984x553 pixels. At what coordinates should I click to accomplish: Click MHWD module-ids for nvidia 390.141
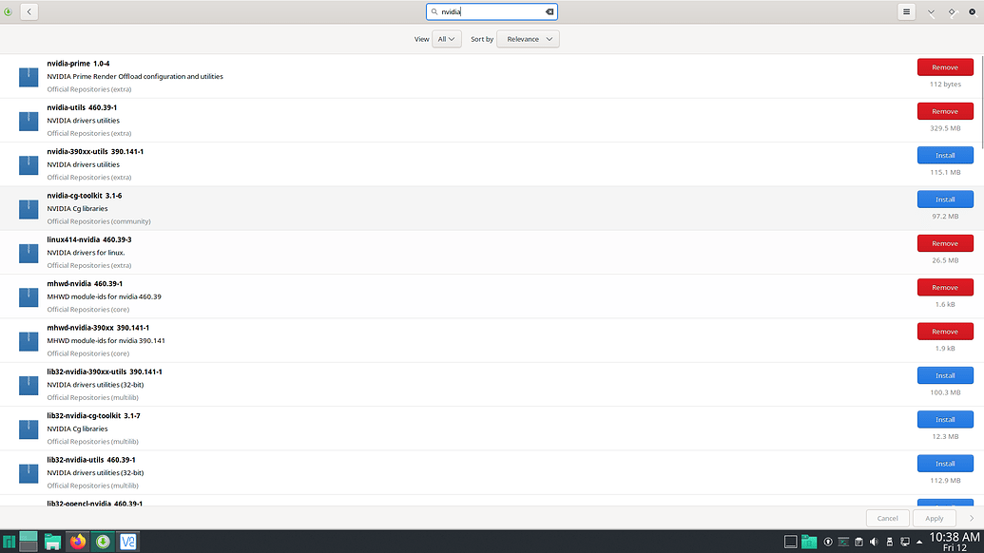tap(106, 340)
